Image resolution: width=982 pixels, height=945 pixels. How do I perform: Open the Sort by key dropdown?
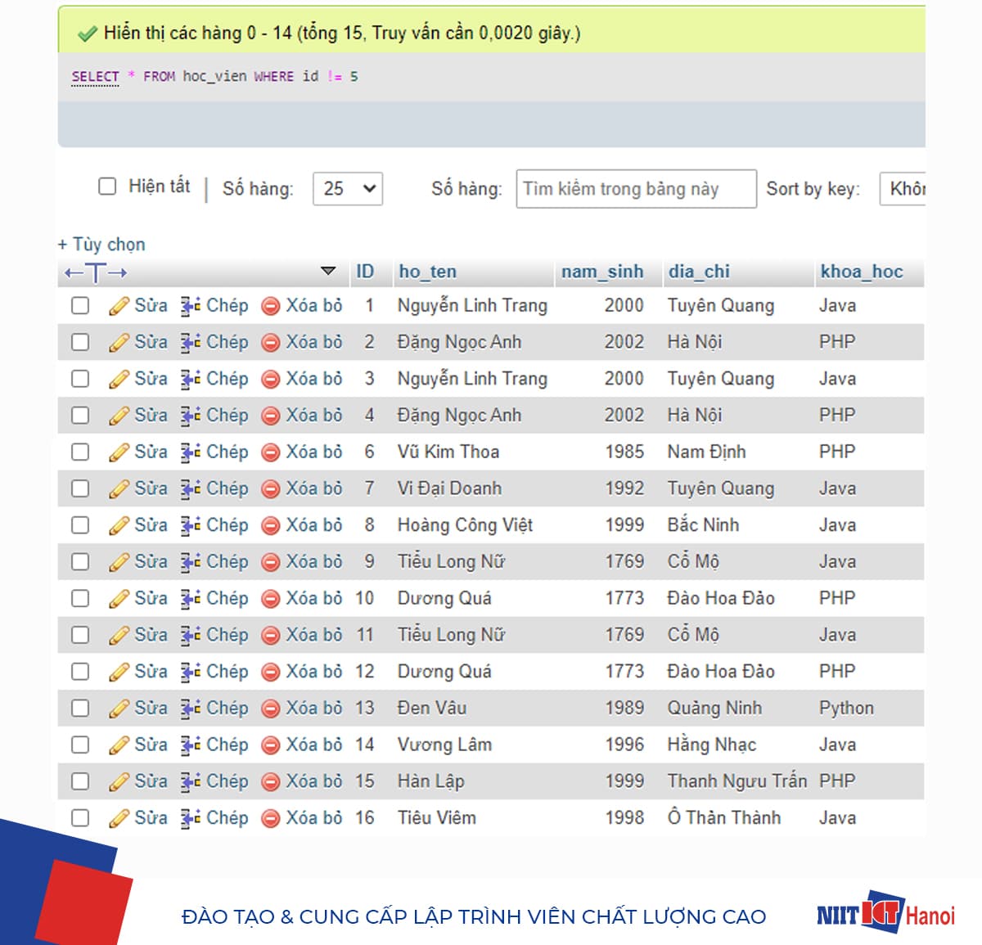click(902, 189)
